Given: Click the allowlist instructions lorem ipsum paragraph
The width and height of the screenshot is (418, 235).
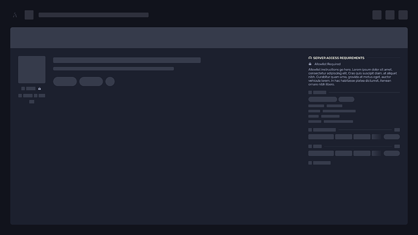Looking at the screenshot, I should [353, 77].
